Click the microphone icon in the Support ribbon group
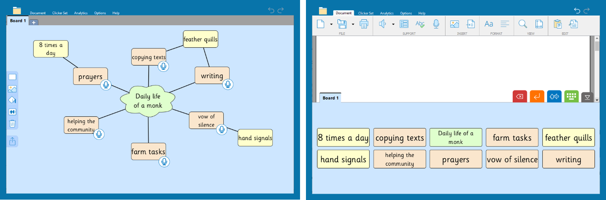Image resolution: width=606 pixels, height=200 pixels. coord(436,24)
